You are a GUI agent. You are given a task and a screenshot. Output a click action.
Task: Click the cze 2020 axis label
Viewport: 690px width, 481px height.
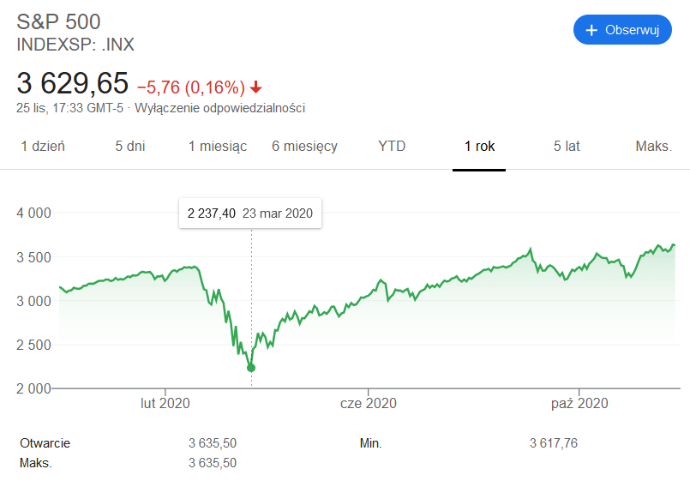click(x=368, y=403)
